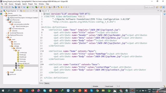The width and height of the screenshot is (166, 93).
Task: Select the tiles.xml editor tab
Action: (44, 11)
